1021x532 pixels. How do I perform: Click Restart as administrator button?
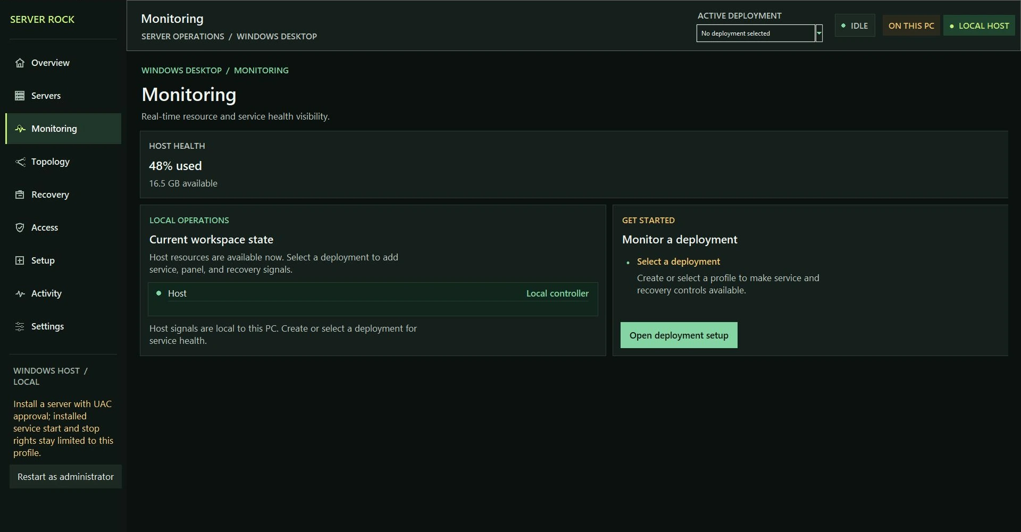click(65, 477)
